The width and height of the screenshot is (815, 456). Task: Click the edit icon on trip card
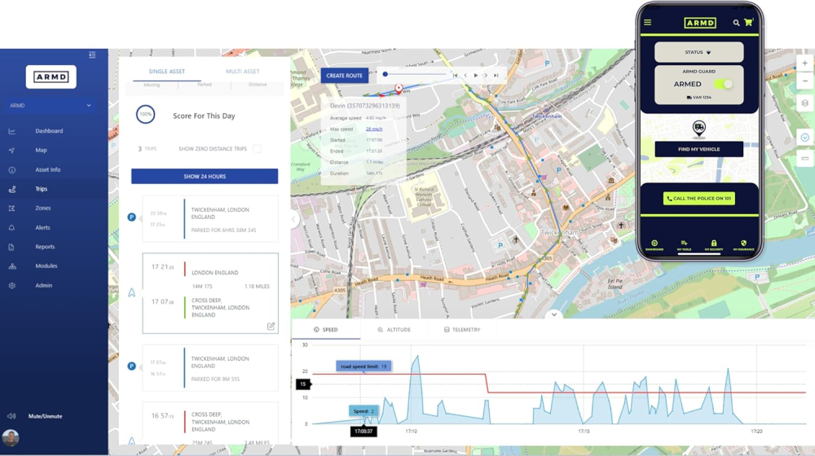click(x=271, y=326)
